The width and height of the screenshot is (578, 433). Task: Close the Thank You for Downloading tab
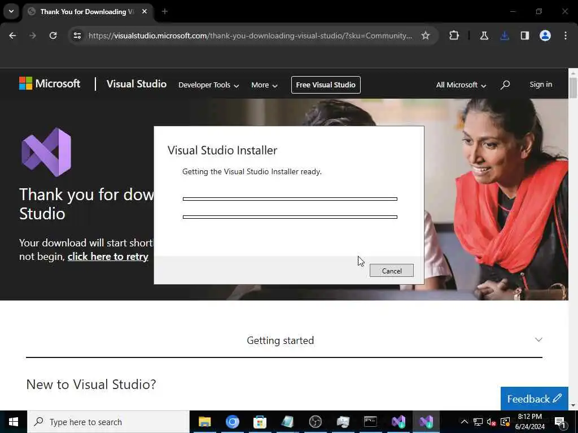pos(144,11)
